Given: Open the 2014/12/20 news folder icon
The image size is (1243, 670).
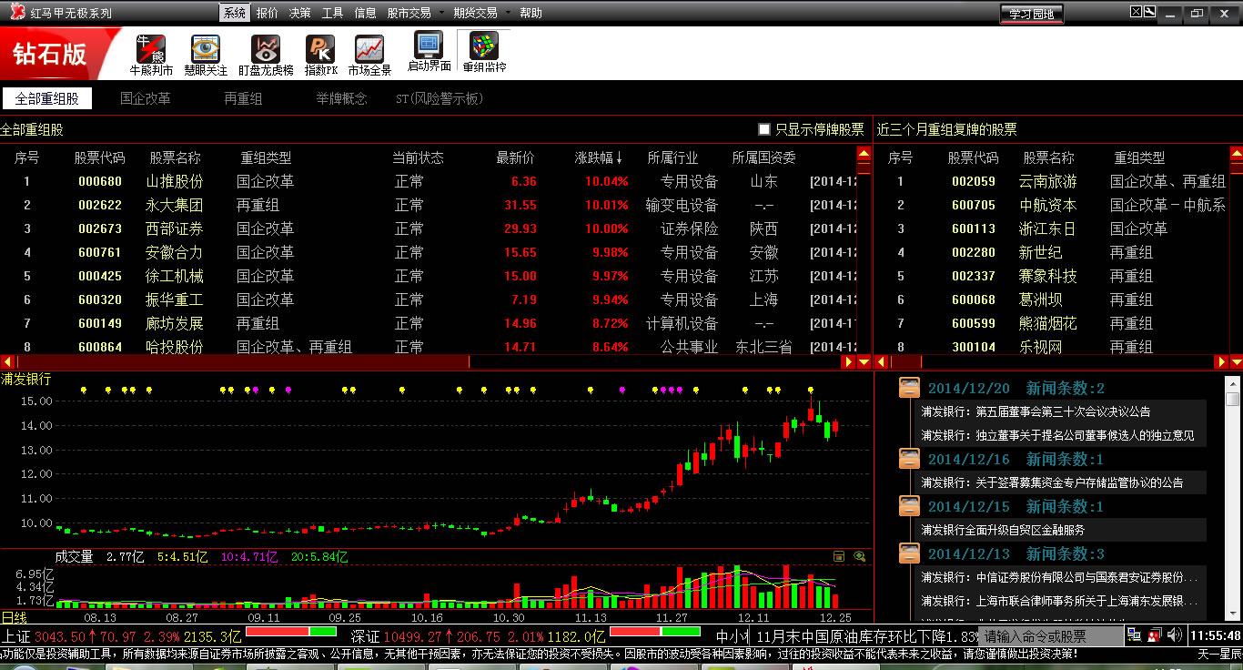Looking at the screenshot, I should pos(909,388).
